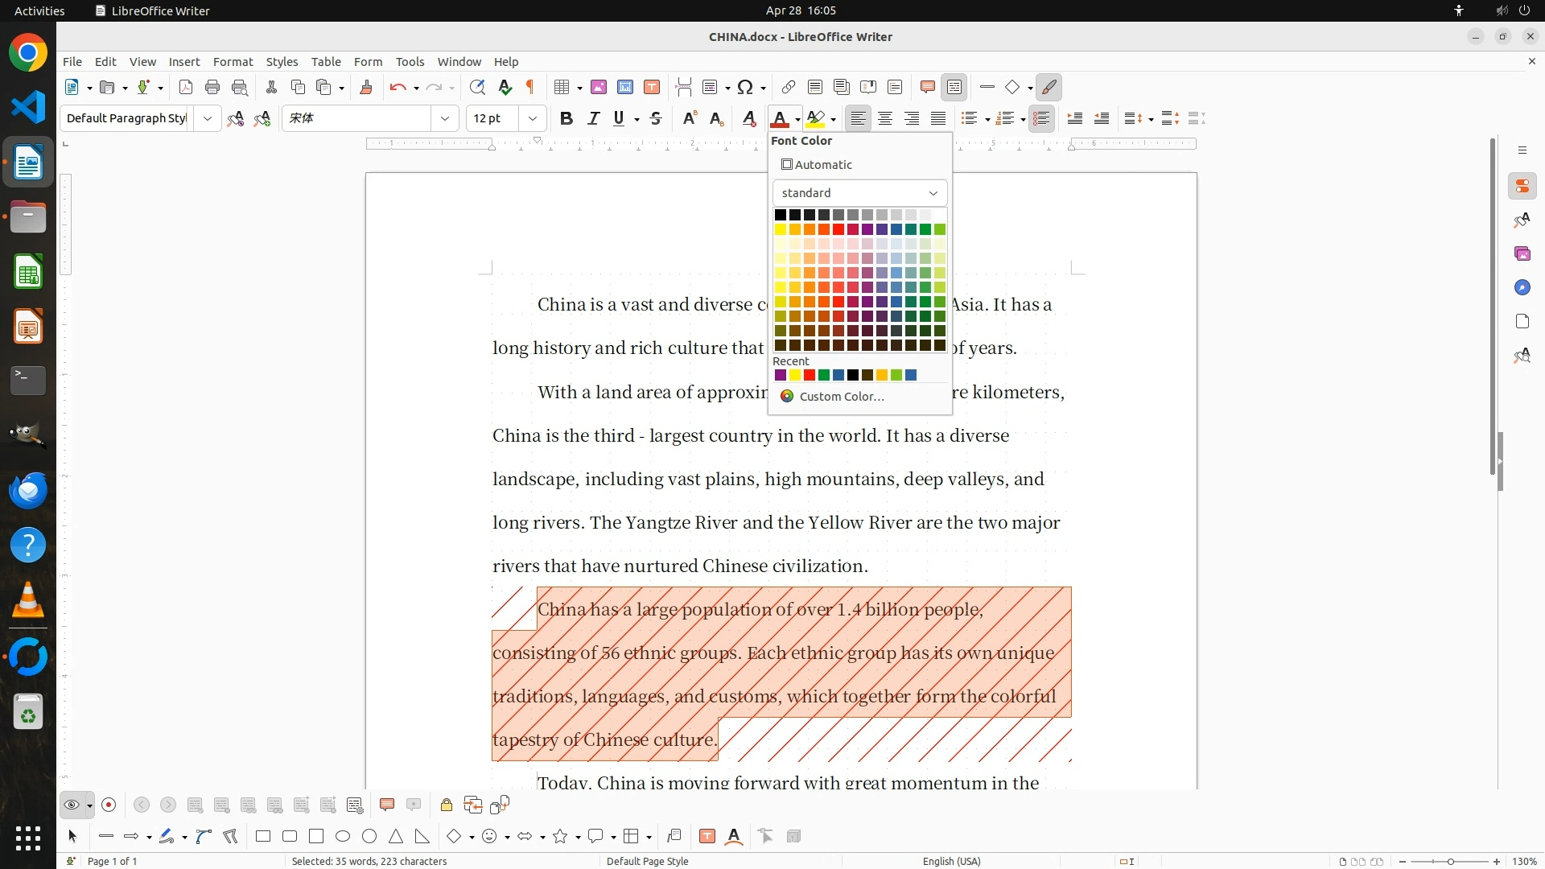
Task: Open the sidebar Navigator compass icon
Action: point(1522,287)
